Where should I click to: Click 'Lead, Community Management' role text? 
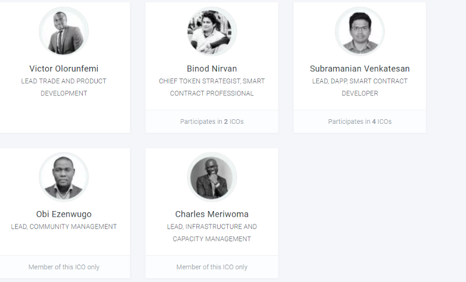[63, 227]
